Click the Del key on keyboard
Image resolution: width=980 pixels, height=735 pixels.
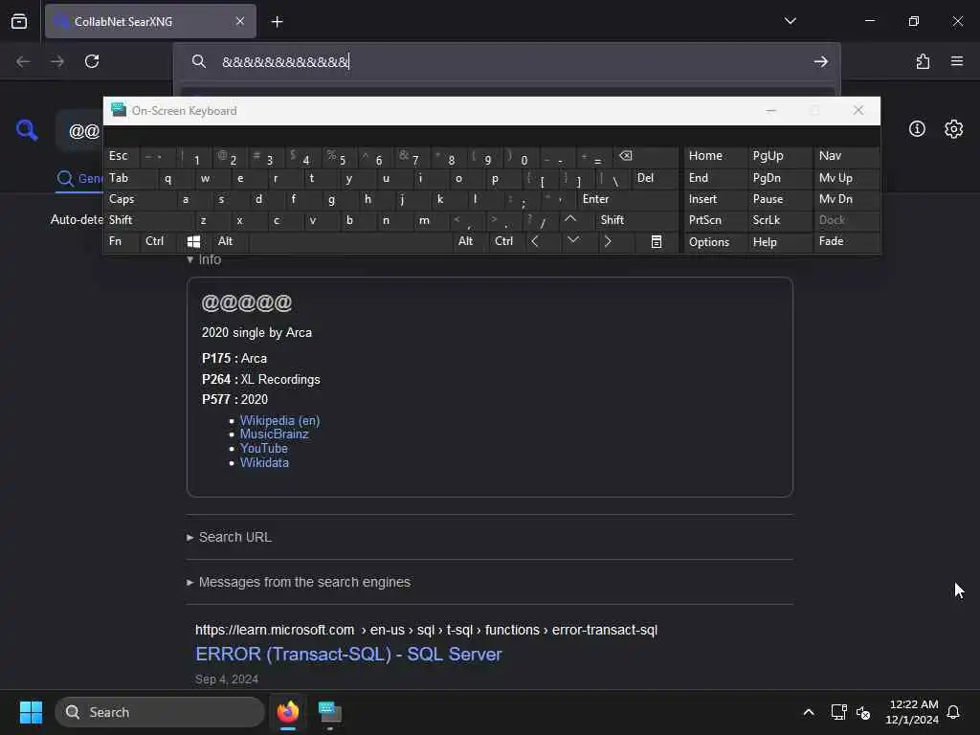point(655,178)
